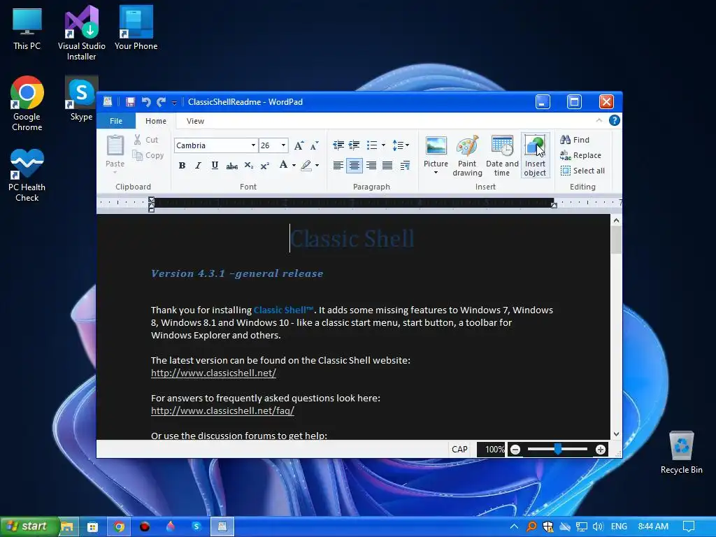Open the classicshell.net/faq/ link
This screenshot has height=537, width=716.
222,410
